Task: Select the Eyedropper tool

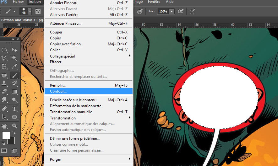Action: [x=14, y=66]
